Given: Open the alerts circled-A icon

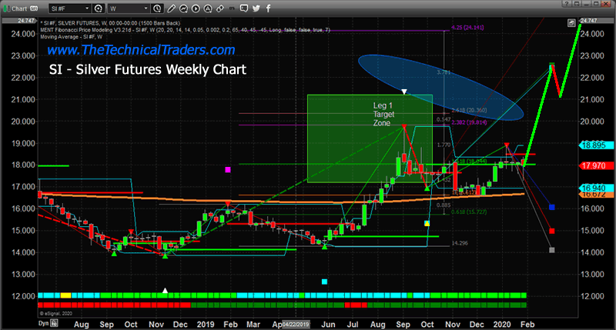Looking at the screenshot, I should [208, 8].
